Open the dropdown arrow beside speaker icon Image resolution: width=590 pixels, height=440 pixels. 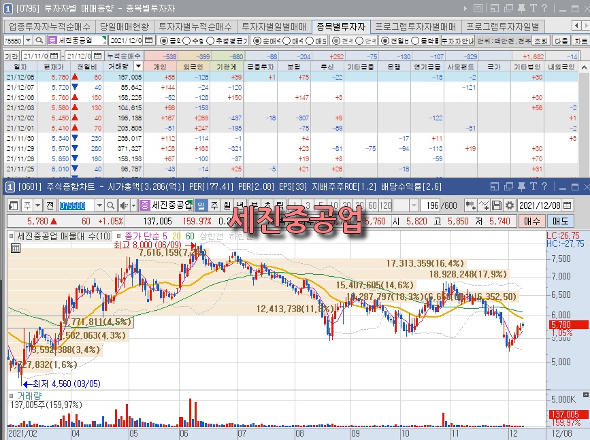click(133, 205)
